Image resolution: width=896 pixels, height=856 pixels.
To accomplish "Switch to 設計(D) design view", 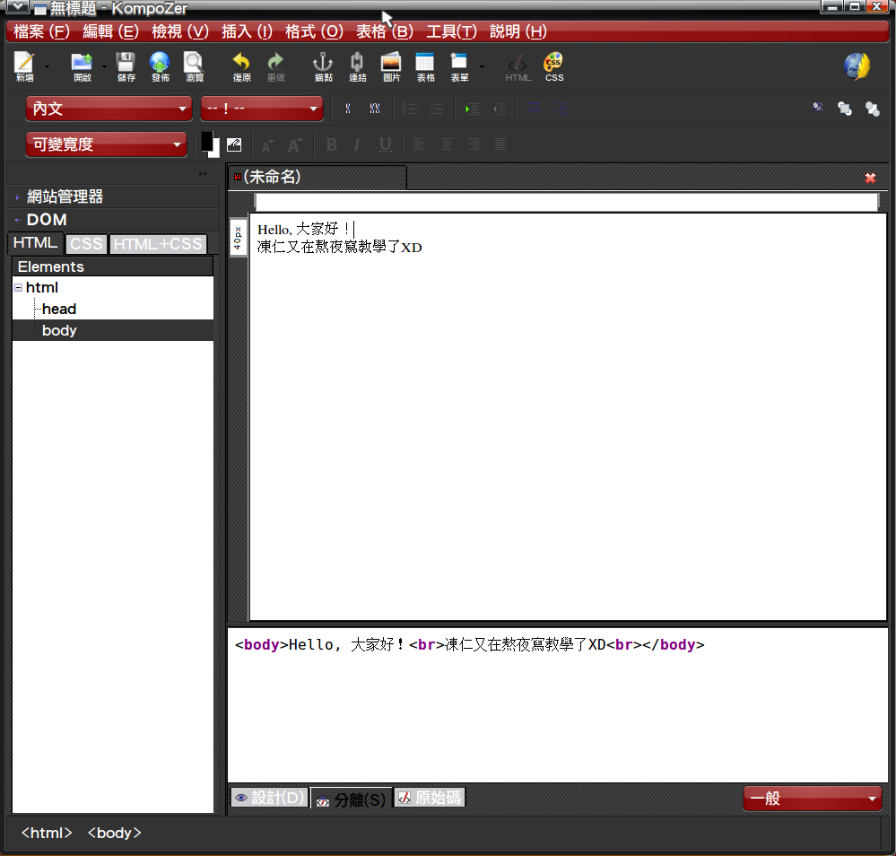I will click(269, 798).
